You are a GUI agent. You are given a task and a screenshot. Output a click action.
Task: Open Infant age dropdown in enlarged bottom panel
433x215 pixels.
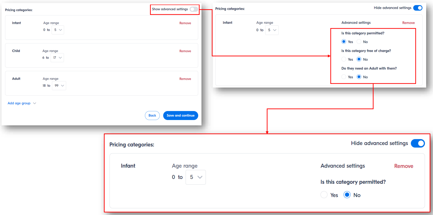pyautogui.click(x=196, y=177)
